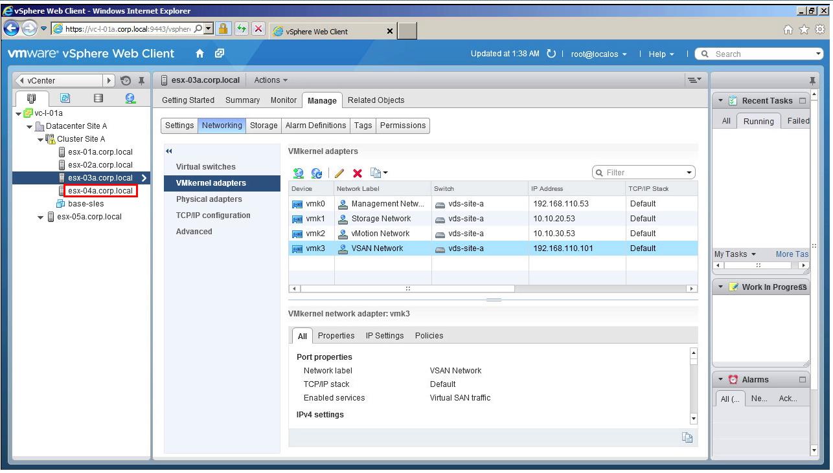Refresh data using the circular arrow icon
This screenshot has height=473, width=833.
[551, 54]
